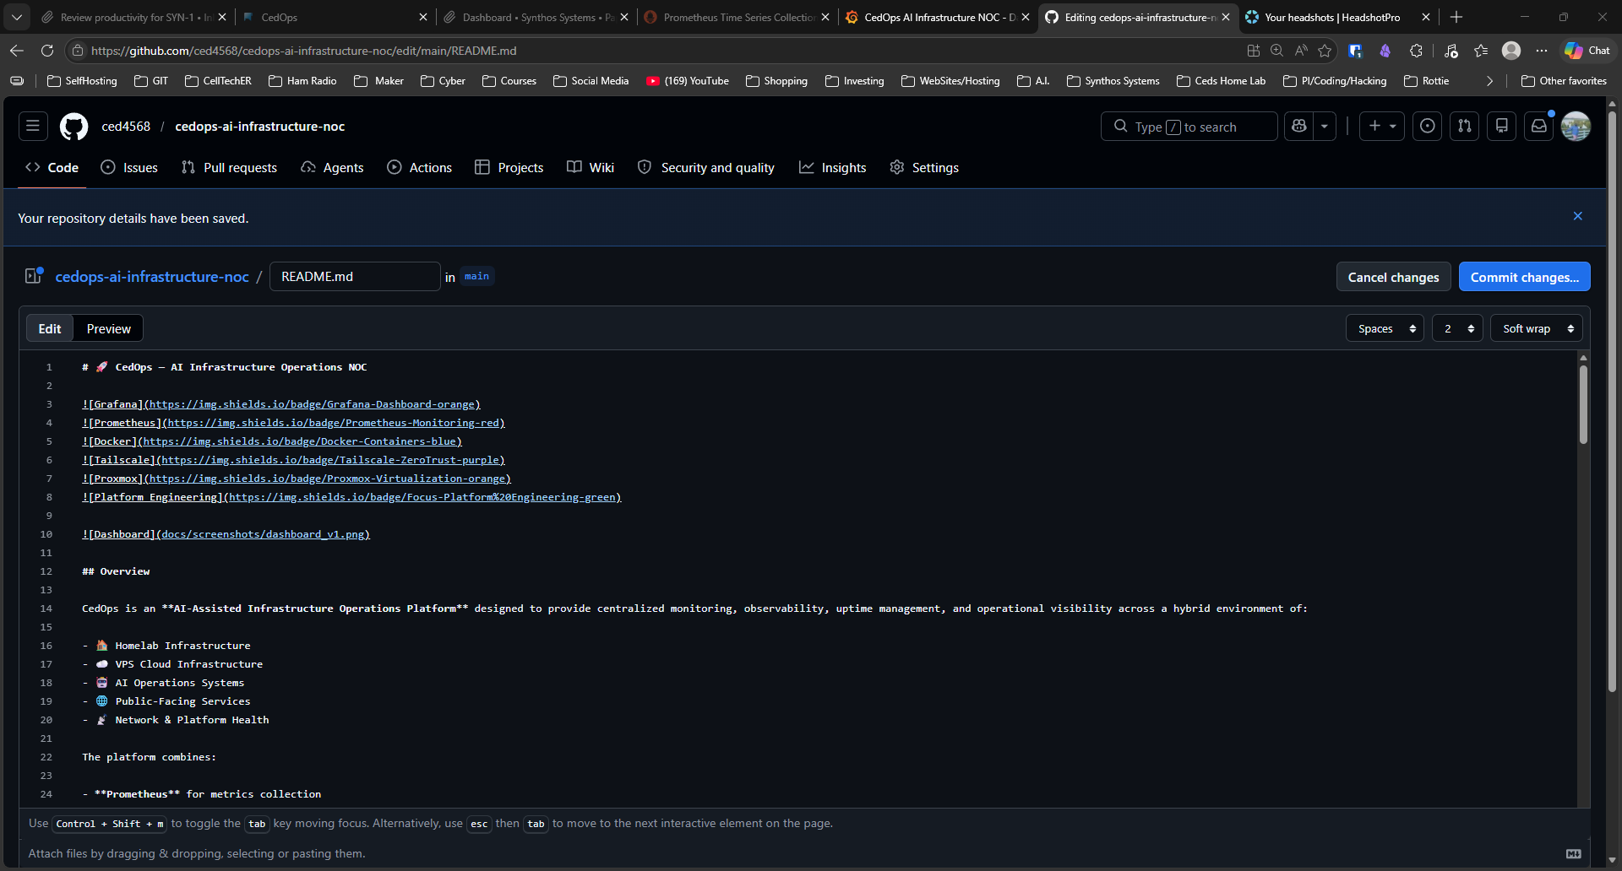This screenshot has width=1622, height=871.
Task: View site information padlock icon
Action: click(78, 51)
